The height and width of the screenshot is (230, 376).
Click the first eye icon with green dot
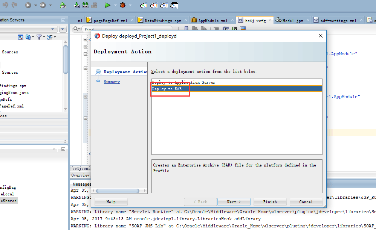pos(144,5)
